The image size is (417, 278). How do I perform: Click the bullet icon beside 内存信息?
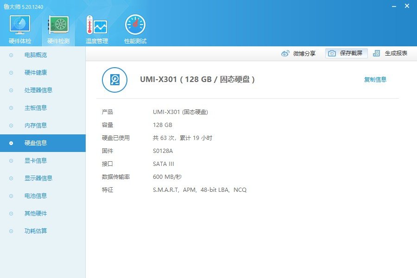pos(11,125)
